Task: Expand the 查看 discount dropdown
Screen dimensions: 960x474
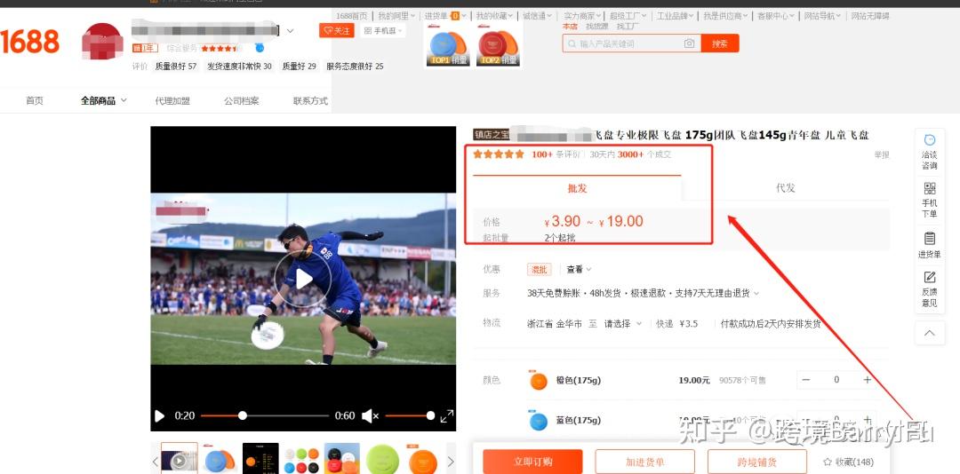Action: (x=580, y=269)
